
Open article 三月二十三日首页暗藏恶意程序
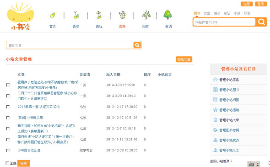47,96
